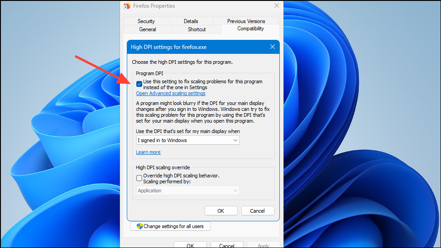The image size is (441, 248).
Task: Open the 'I signed in to Windows' dropdown
Action: click(187, 140)
